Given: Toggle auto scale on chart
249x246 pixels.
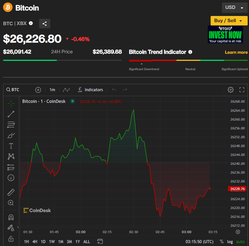Looking at the screenshot, I should [x=241, y=242].
